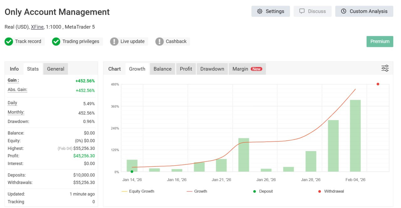Open Settings with the gear button

tap(270, 11)
